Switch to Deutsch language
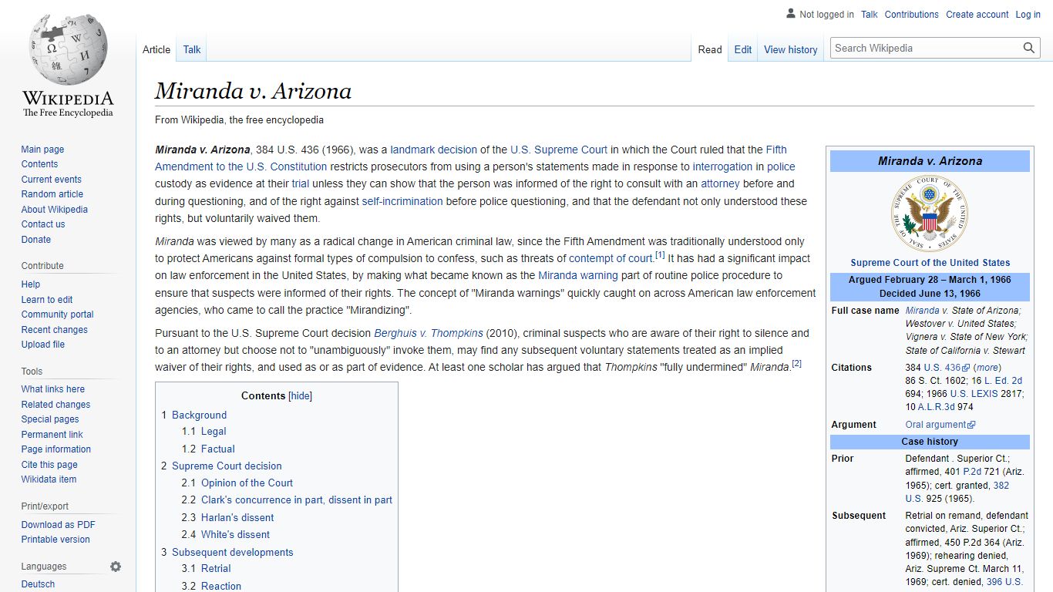The image size is (1053, 592). point(39,584)
